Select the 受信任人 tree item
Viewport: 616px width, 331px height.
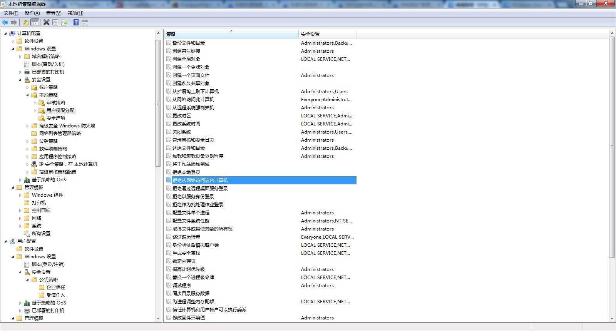pos(56,295)
